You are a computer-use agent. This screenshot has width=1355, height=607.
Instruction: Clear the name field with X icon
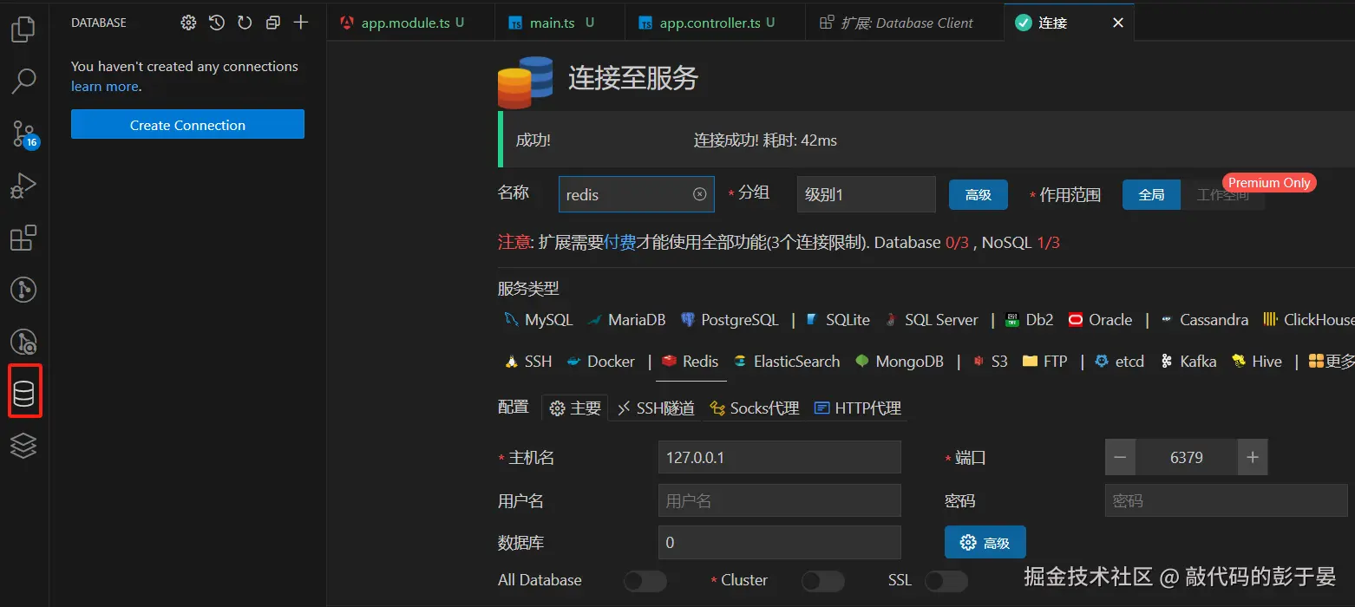point(700,194)
